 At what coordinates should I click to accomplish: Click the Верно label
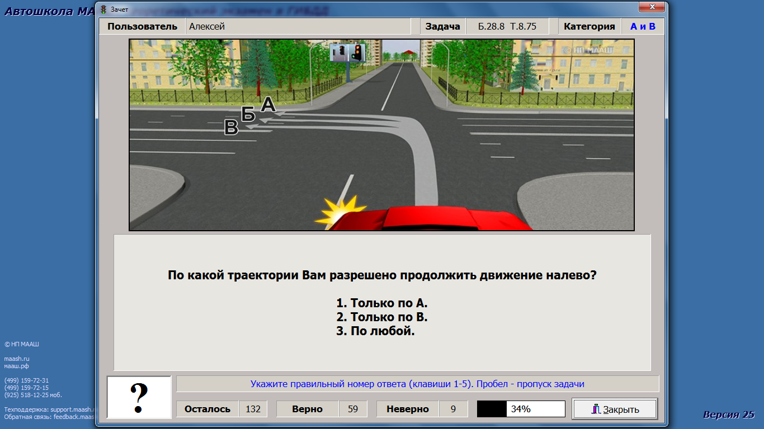coord(308,409)
